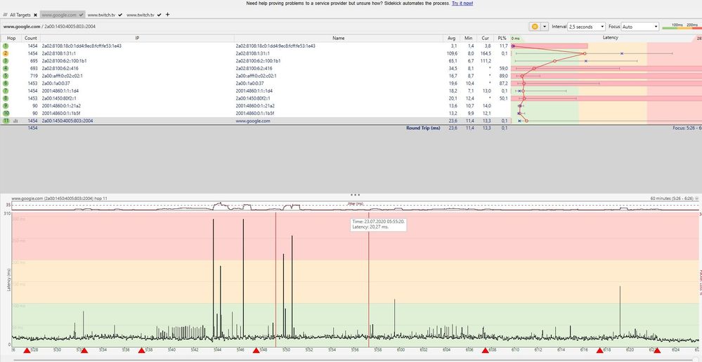This screenshot has height=362, width=702.
Task: Click the hop 1 green circle icon
Action: 6,46
